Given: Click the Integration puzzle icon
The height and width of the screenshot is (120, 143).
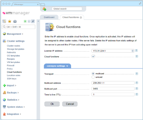Looking at the screenshot, I should pyautogui.click(x=4, y=114).
